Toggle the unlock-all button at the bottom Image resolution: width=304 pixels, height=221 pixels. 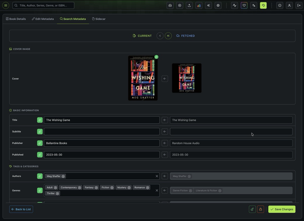[252, 209]
